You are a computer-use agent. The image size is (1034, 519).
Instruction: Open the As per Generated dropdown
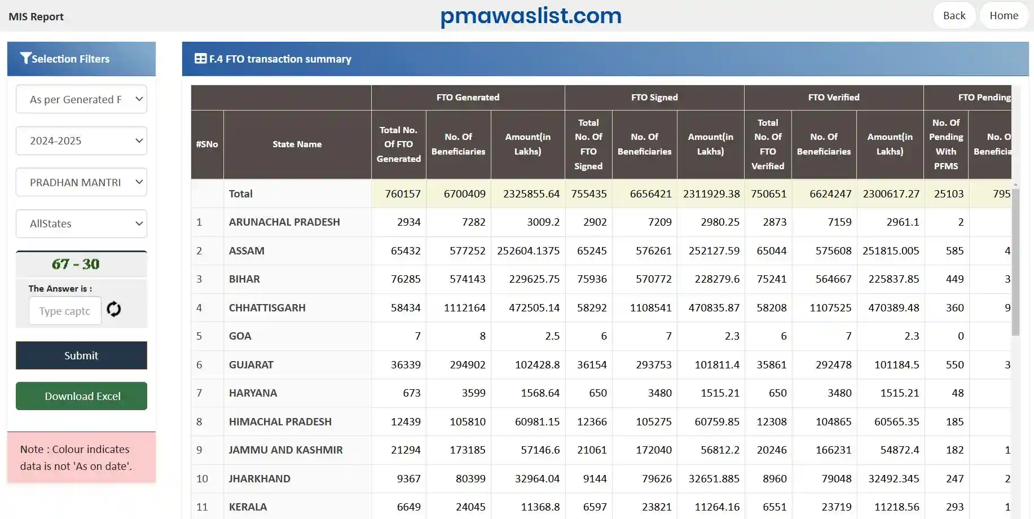[81, 99]
